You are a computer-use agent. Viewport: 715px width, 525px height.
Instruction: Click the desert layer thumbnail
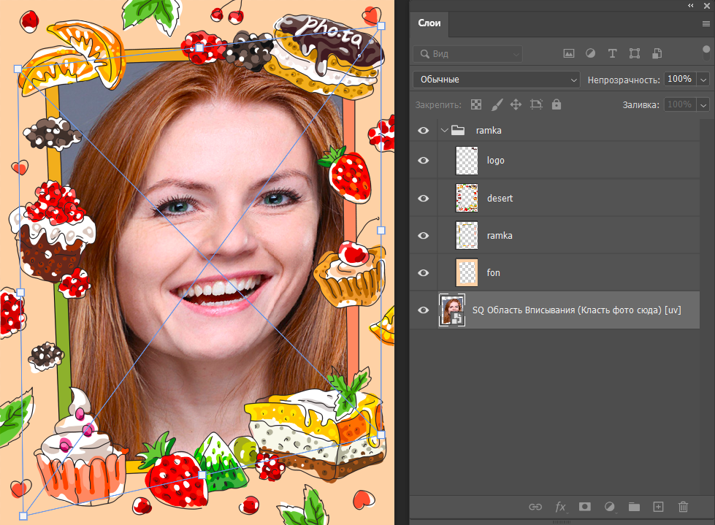pyautogui.click(x=466, y=198)
